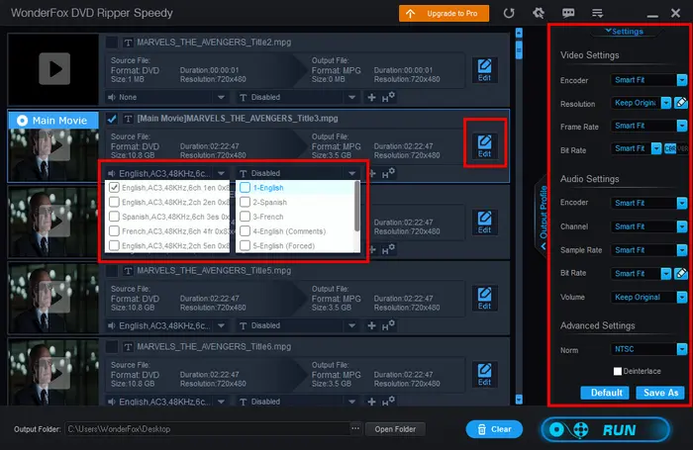Open Frame Rate dropdown
The height and width of the screenshot is (450, 693).
tap(649, 126)
